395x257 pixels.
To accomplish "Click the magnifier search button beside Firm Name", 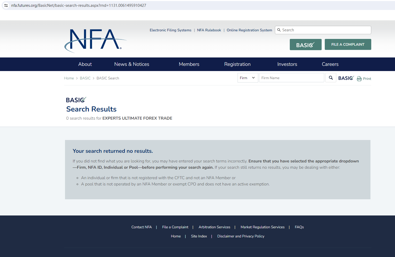I will click(x=331, y=78).
